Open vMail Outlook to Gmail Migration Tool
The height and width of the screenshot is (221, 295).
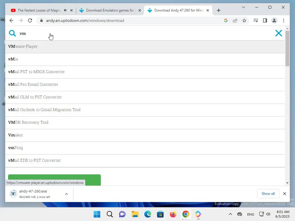click(x=145, y=110)
